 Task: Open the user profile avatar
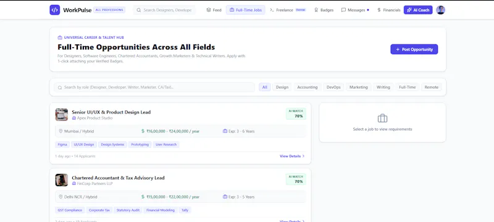[x=440, y=10]
